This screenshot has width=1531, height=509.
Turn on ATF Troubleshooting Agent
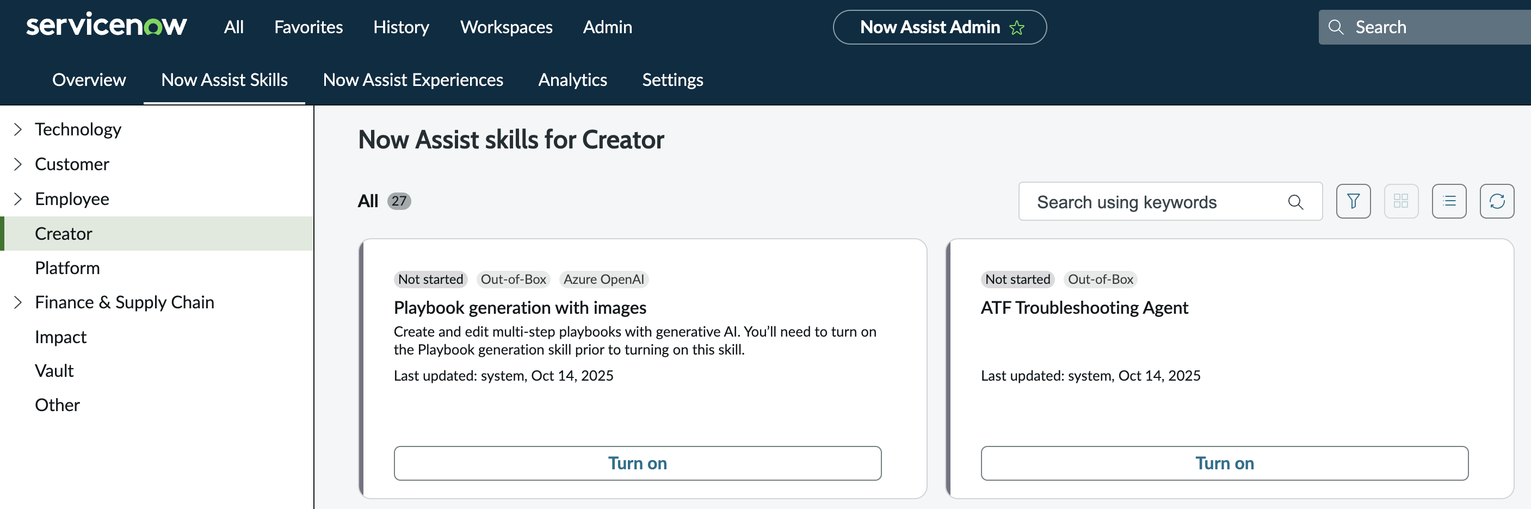tap(1224, 463)
